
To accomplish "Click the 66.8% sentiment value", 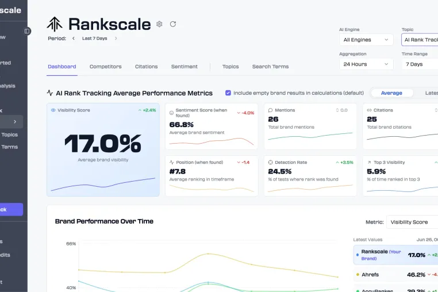I will pos(181,125).
